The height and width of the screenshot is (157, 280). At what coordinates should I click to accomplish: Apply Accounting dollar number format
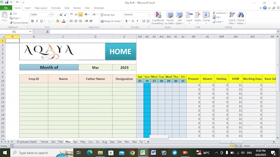pos(126,21)
